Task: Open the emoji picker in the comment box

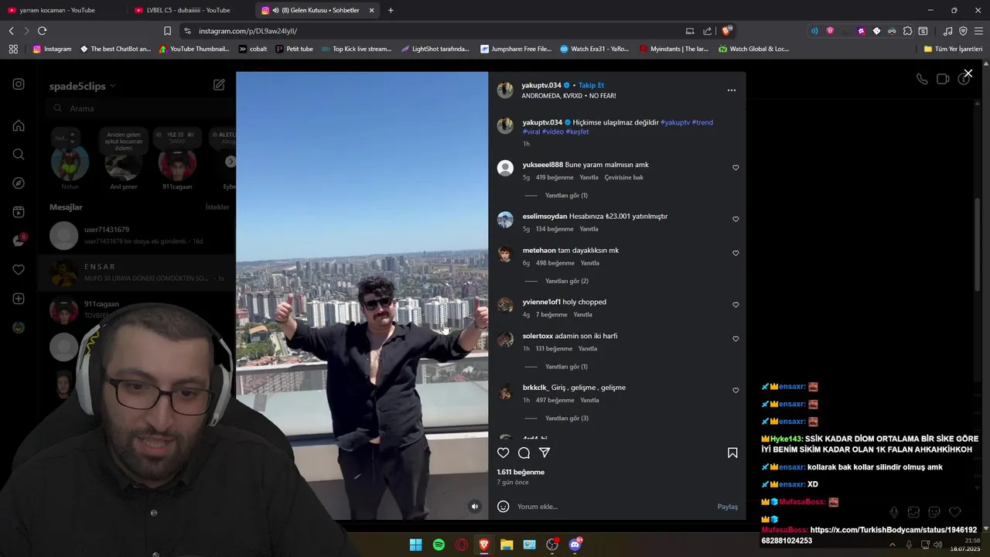Action: coord(503,507)
